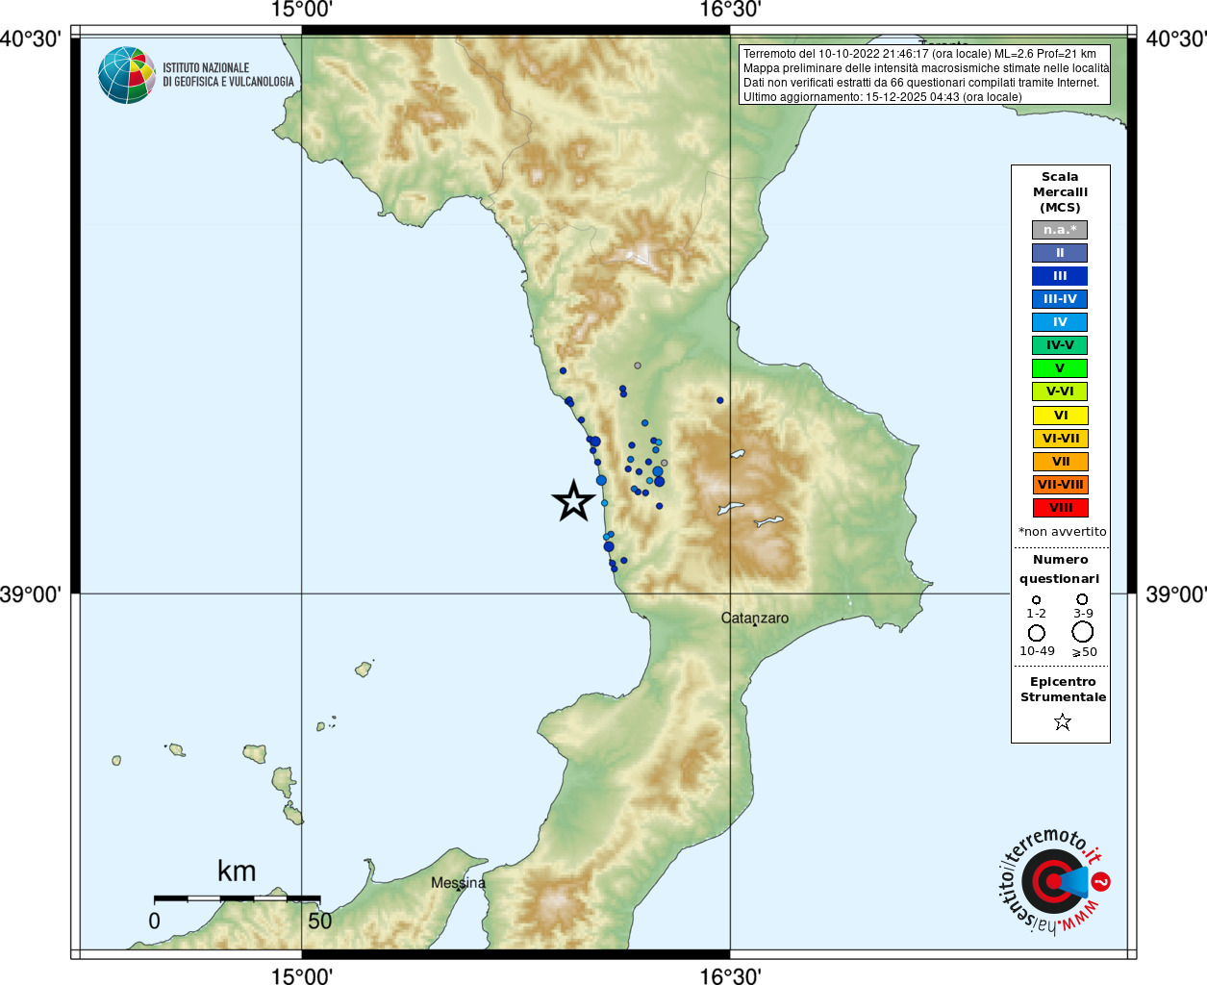1207x985 pixels.
Task: Click the black-and-white scale bar
Action: tap(238, 898)
